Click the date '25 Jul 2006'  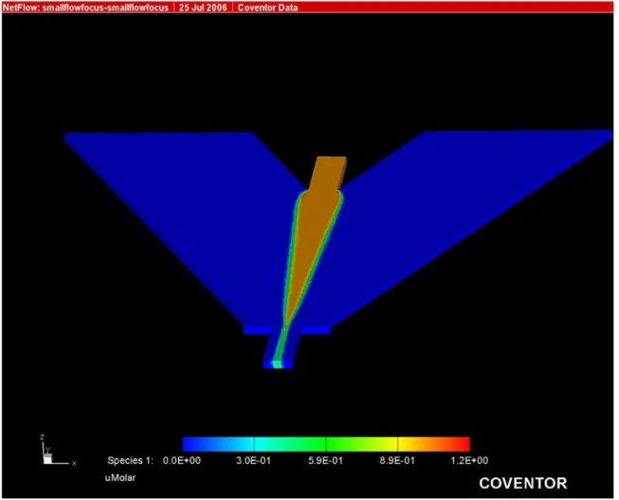tap(203, 8)
